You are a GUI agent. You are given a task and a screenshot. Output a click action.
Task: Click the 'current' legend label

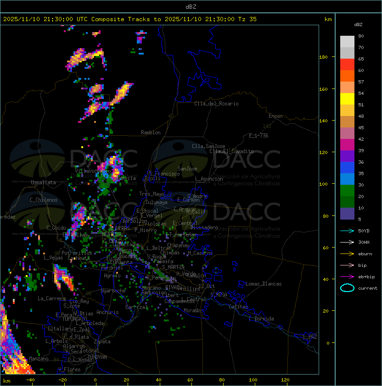click(368, 288)
